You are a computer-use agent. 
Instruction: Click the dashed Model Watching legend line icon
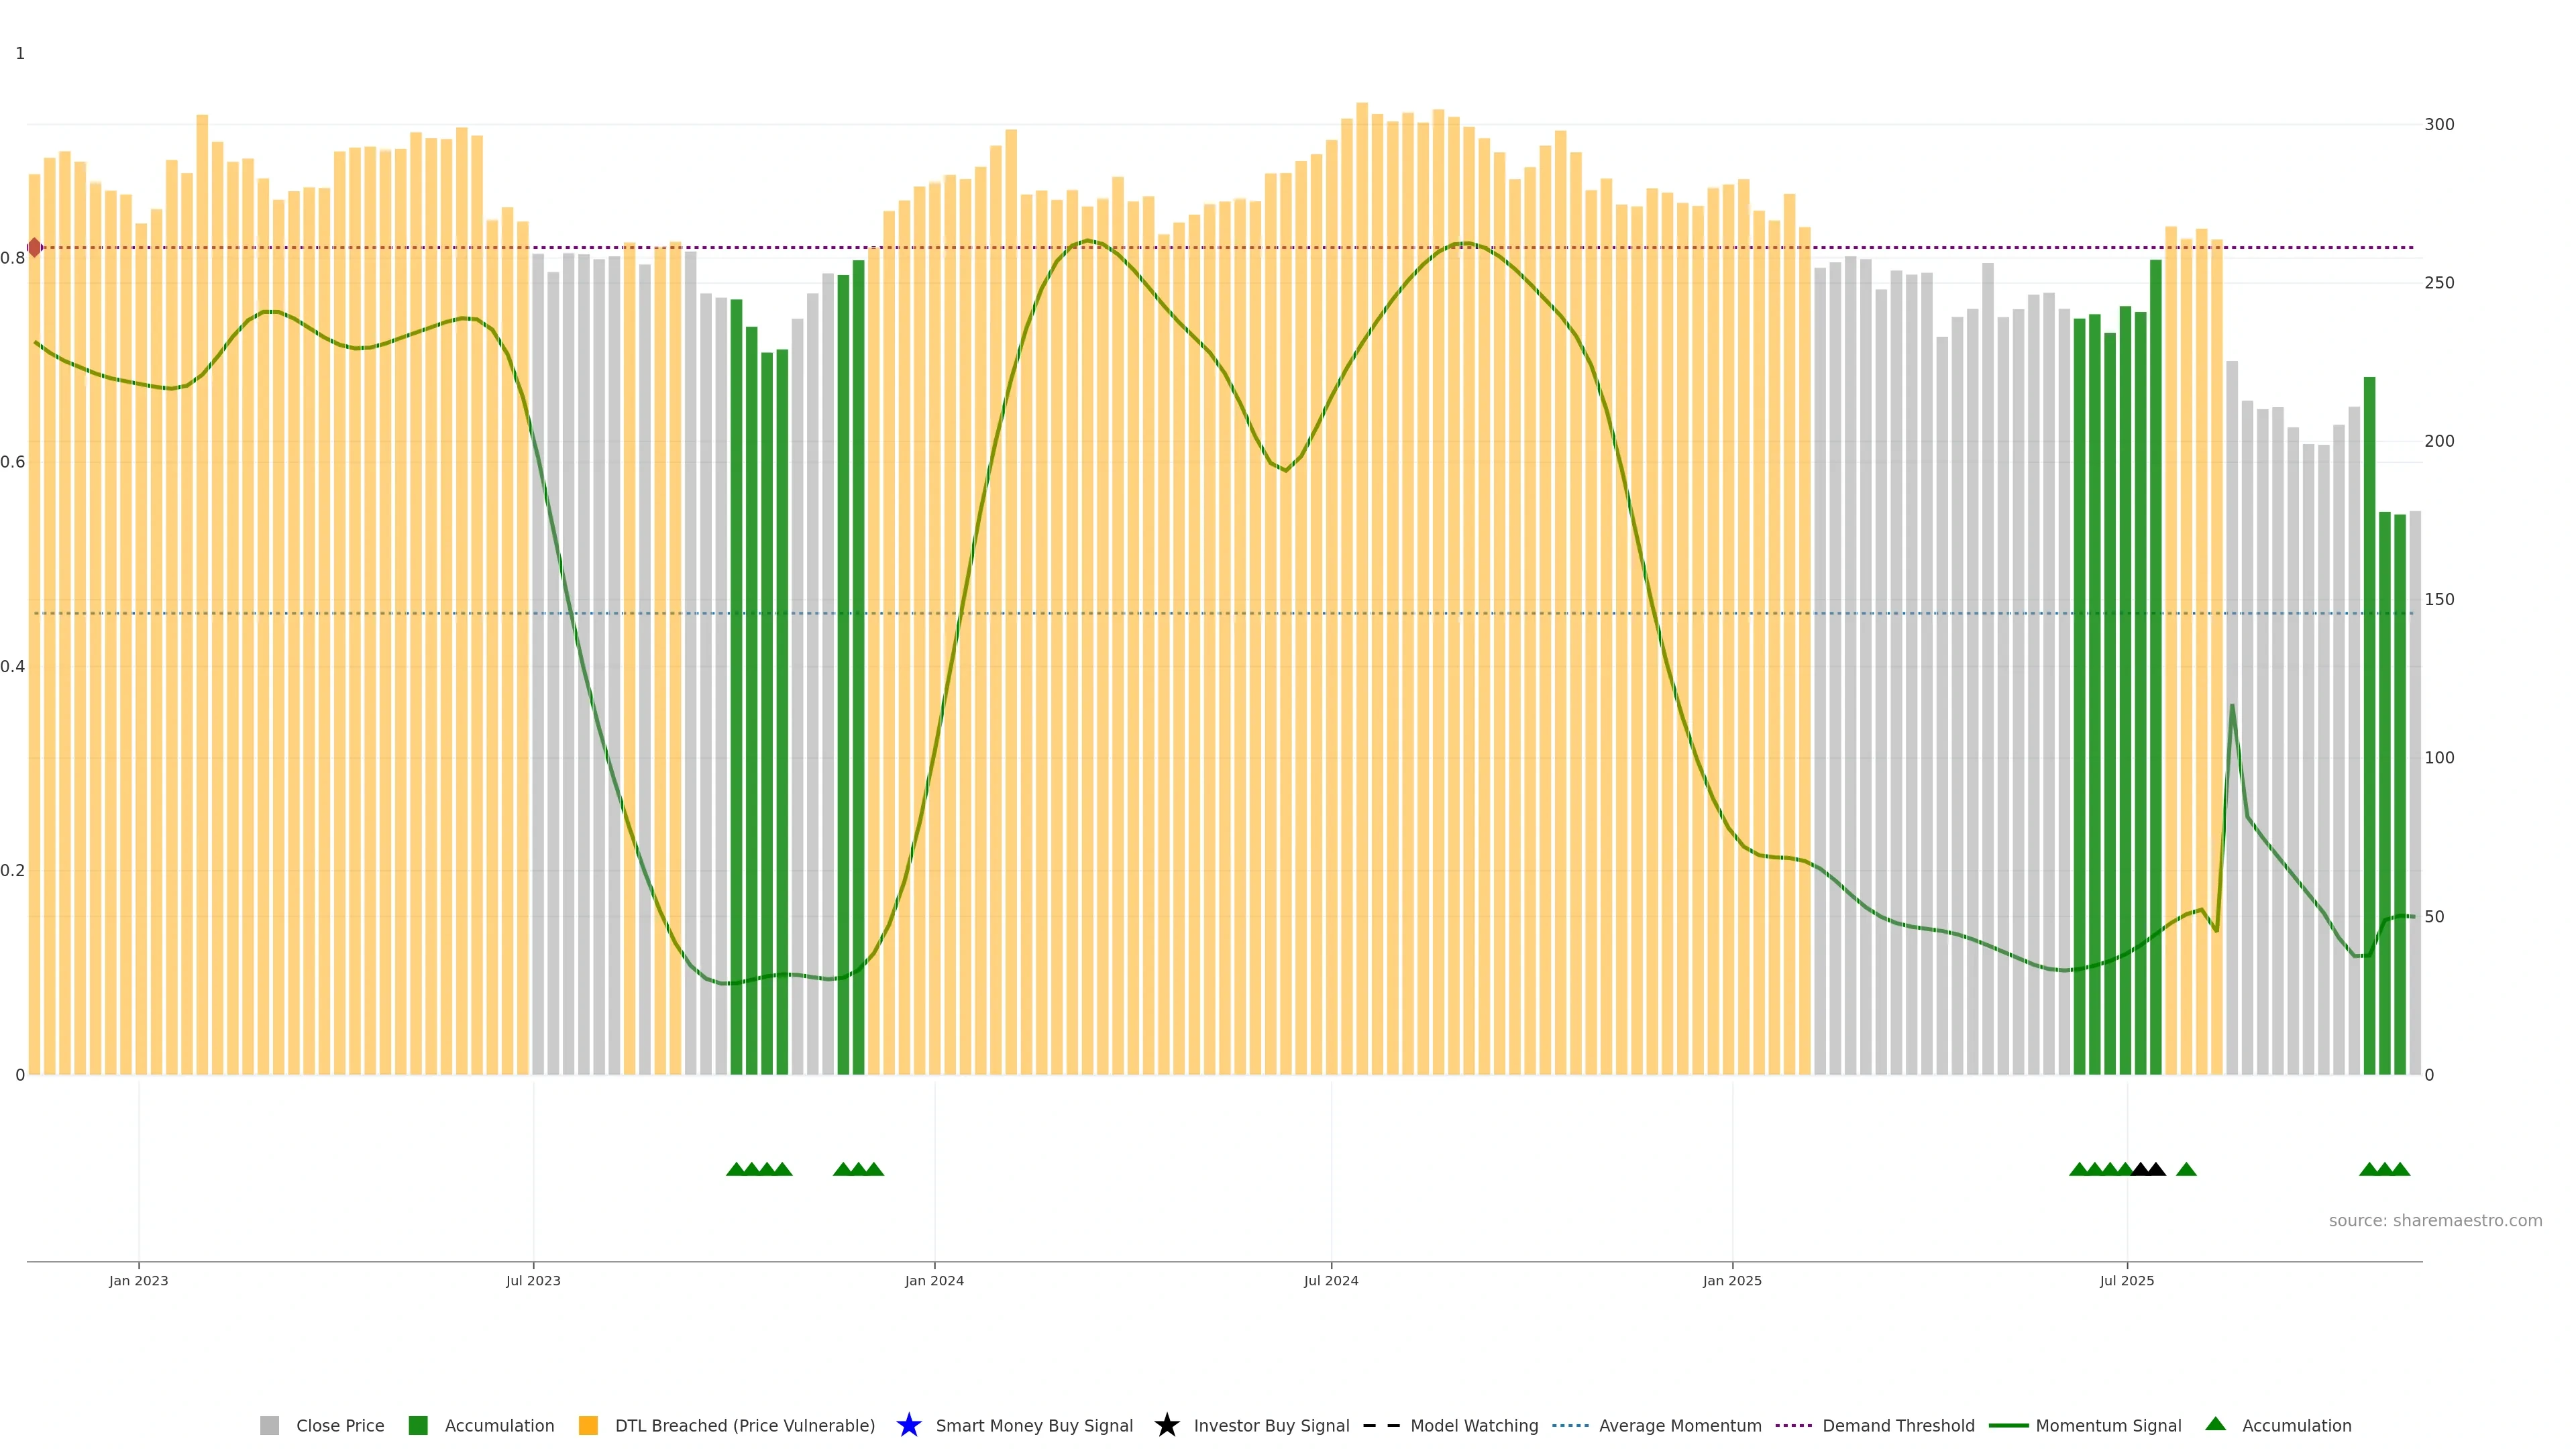[x=1381, y=1425]
